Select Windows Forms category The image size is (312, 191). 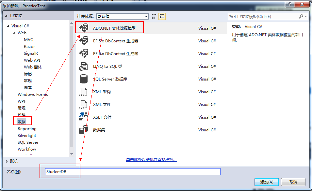[x=33, y=94]
